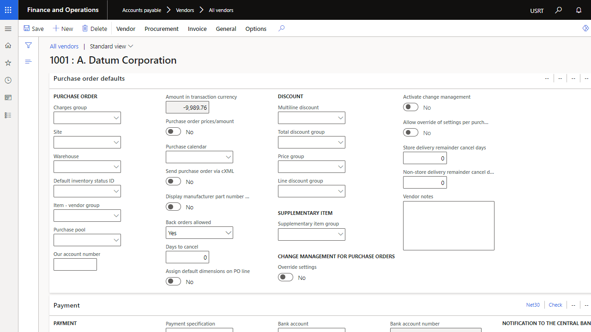The image size is (591, 332).
Task: Follow the All vendors link above the title
Action: tap(64, 46)
